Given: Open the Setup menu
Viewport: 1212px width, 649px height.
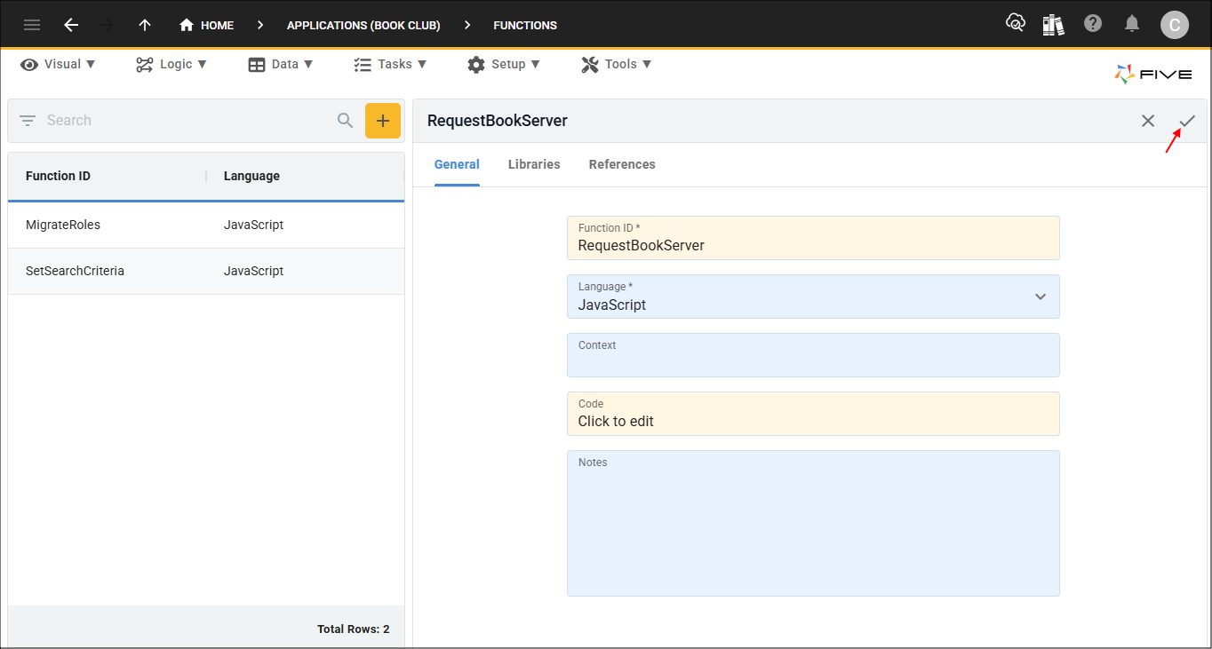Looking at the screenshot, I should tap(504, 64).
